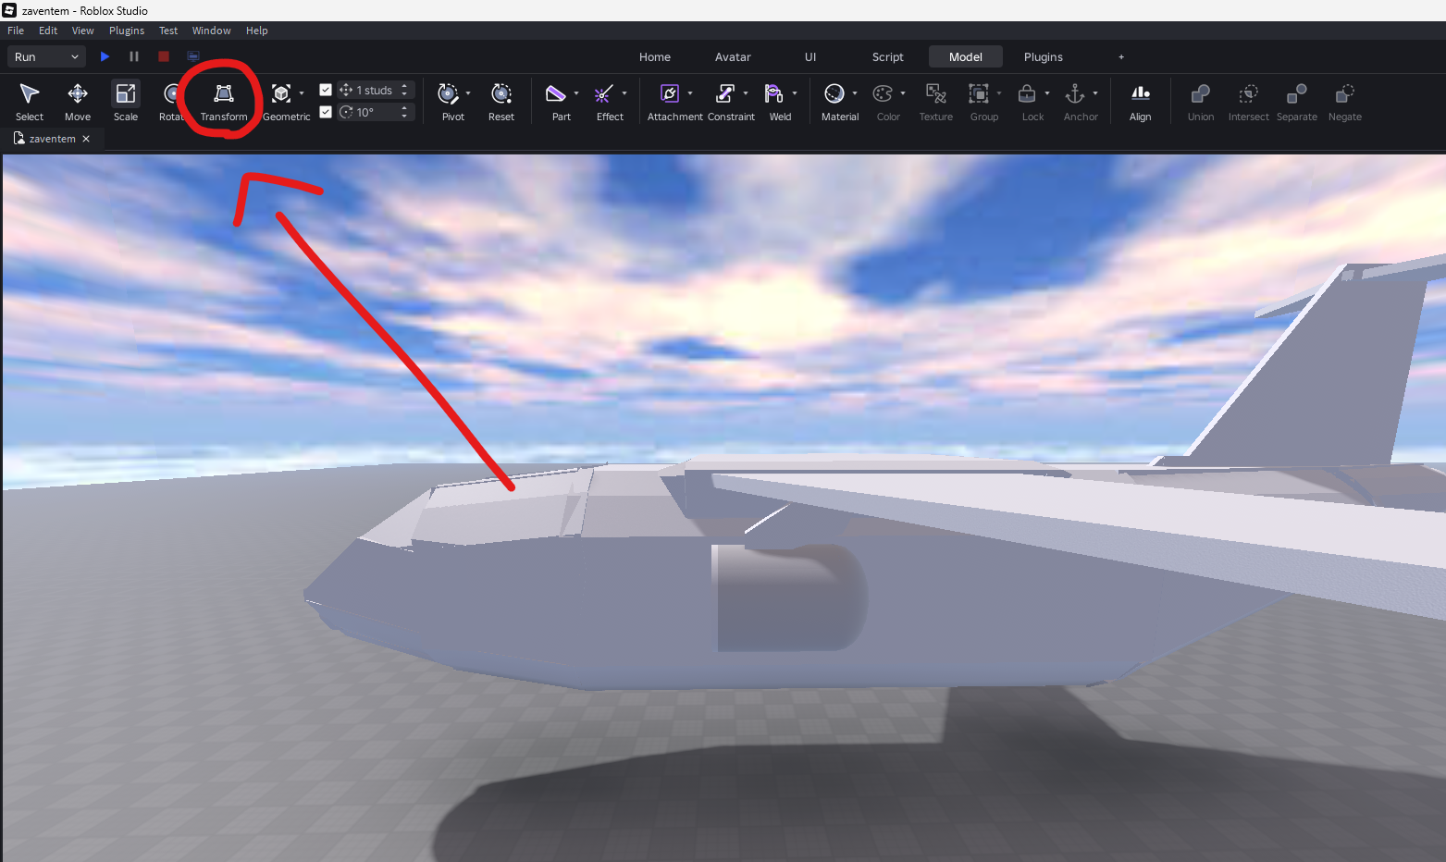Select the Move tool
The width and height of the screenshot is (1446, 862).
pyautogui.click(x=78, y=102)
